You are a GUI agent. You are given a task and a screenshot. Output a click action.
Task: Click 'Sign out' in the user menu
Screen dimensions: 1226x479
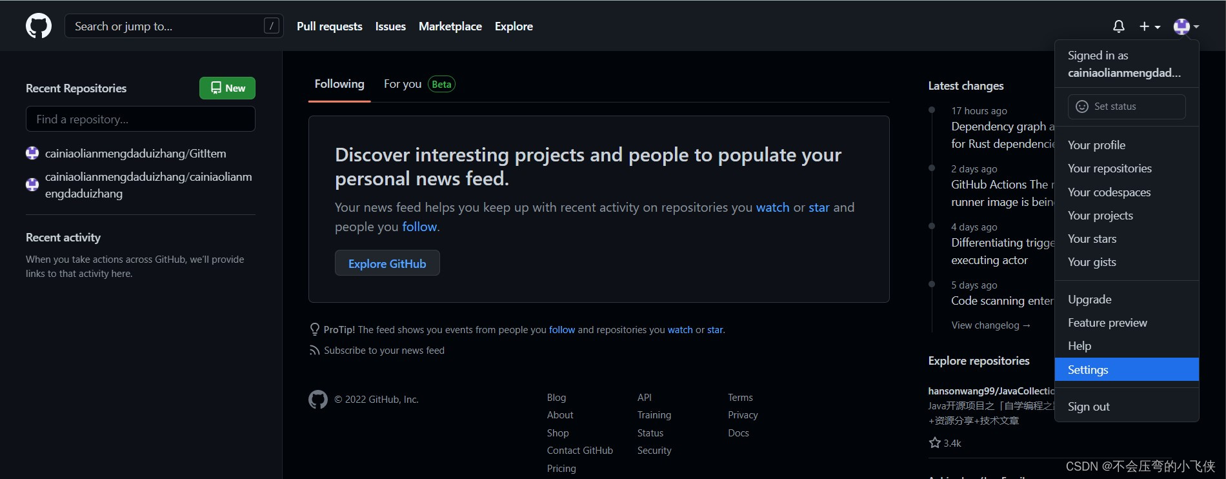pos(1127,407)
